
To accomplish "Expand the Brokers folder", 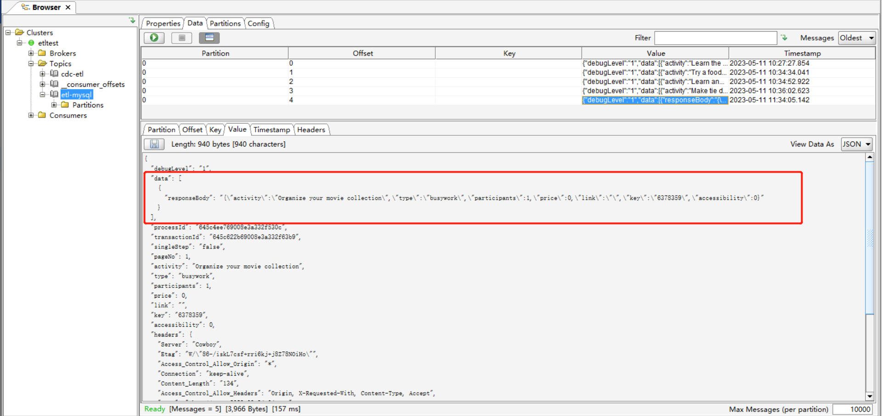I will (x=31, y=53).
